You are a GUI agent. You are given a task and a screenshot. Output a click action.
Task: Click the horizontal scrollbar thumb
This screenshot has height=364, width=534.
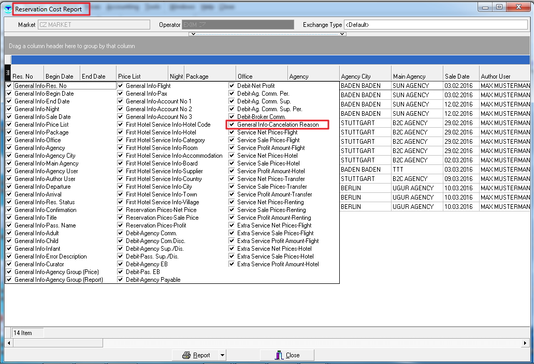(57, 343)
